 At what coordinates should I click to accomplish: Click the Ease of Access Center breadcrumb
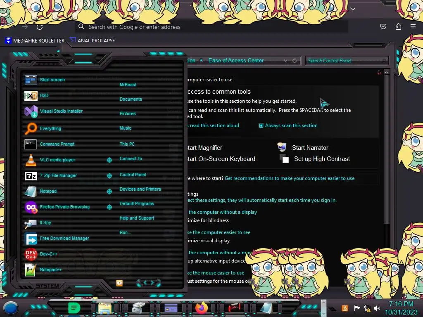click(236, 60)
